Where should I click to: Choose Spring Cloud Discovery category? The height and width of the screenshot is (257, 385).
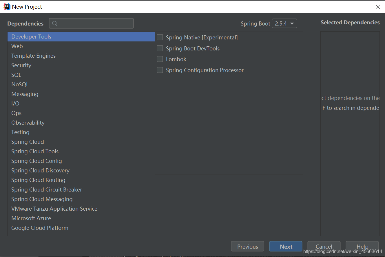[81, 170]
